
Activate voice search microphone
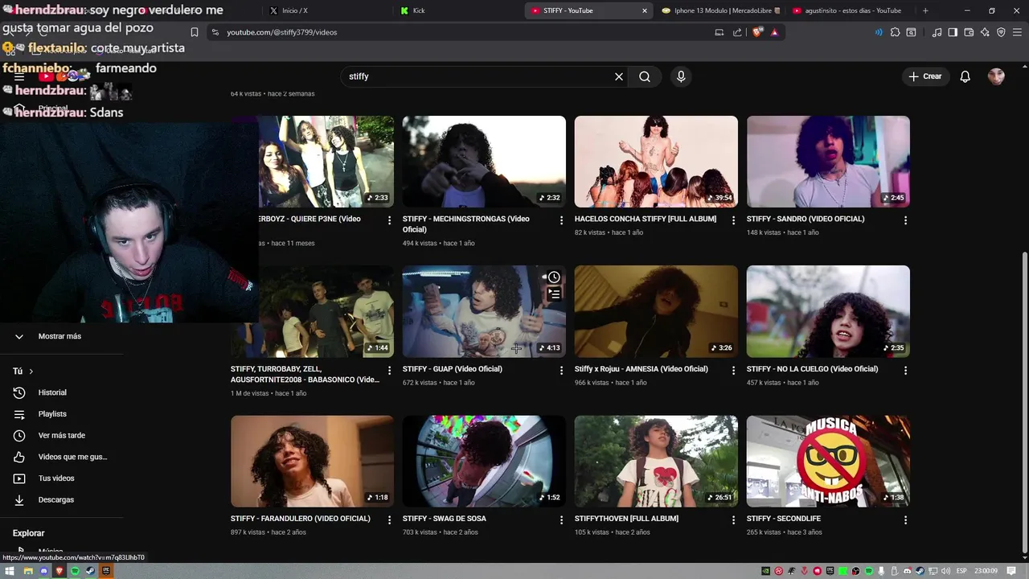681,76
